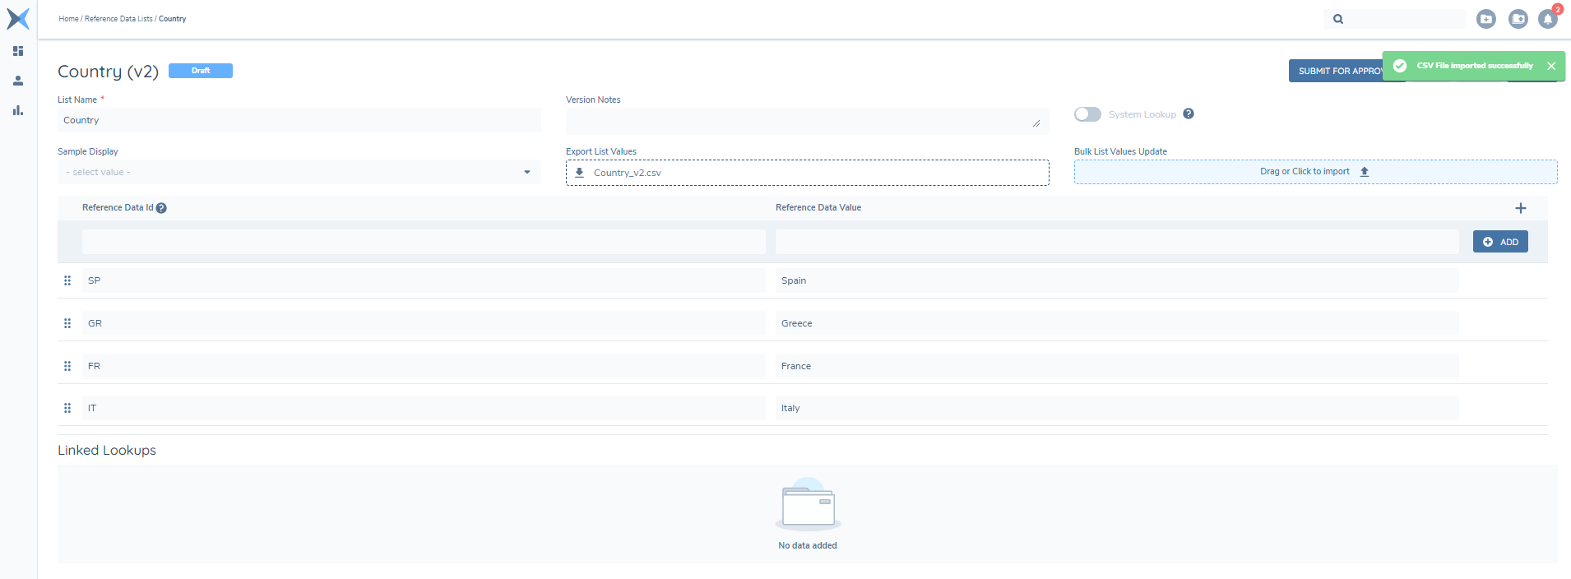Select the Greece value field
This screenshot has height=579, width=1571.
point(1117,323)
